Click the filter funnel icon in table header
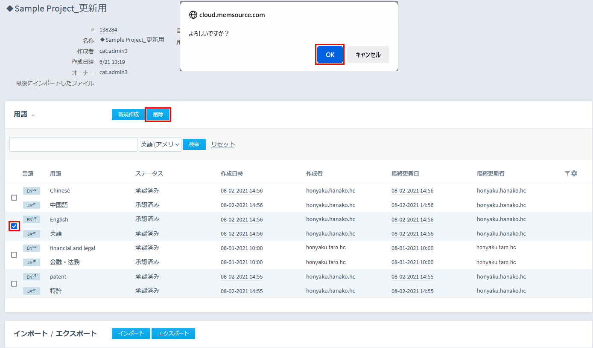 coord(567,173)
